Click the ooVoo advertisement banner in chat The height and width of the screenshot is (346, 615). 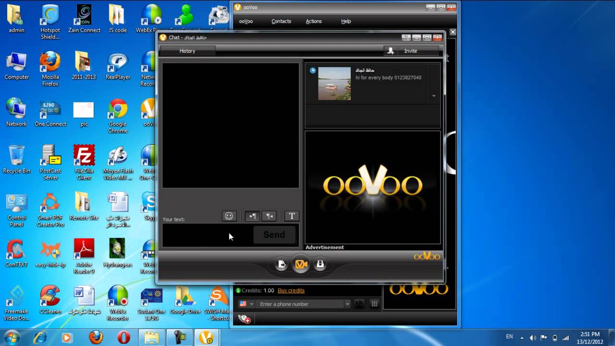click(373, 187)
